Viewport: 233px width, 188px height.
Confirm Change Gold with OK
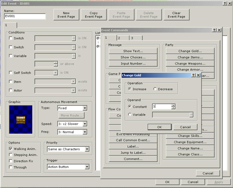(x=159, y=127)
